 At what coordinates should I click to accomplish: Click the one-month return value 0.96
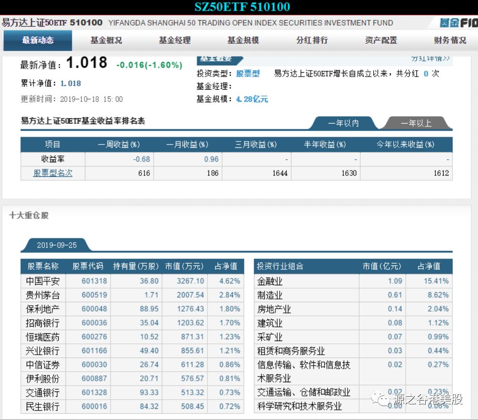pos(211,159)
